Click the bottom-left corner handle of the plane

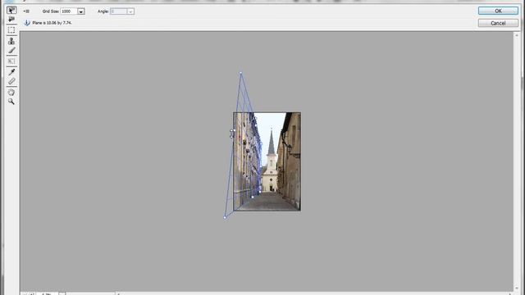(x=225, y=218)
